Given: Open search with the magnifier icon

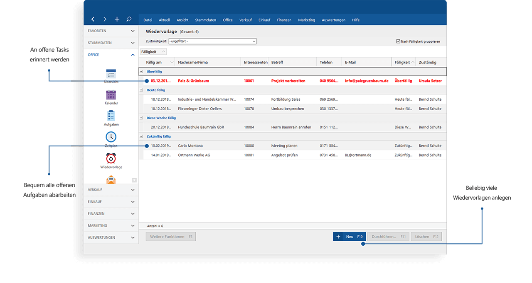Looking at the screenshot, I should point(129,19).
